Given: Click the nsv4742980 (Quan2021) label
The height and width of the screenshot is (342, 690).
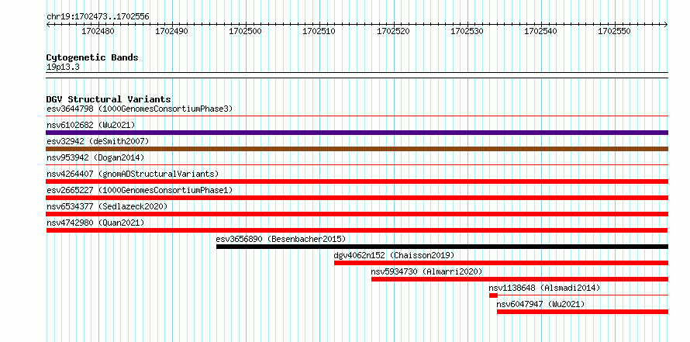Looking at the screenshot, I should pos(95,223).
